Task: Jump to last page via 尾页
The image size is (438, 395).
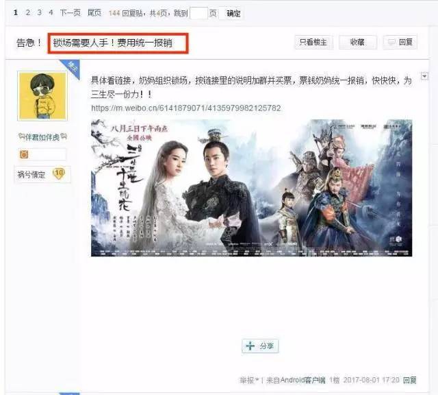Action: [94, 12]
